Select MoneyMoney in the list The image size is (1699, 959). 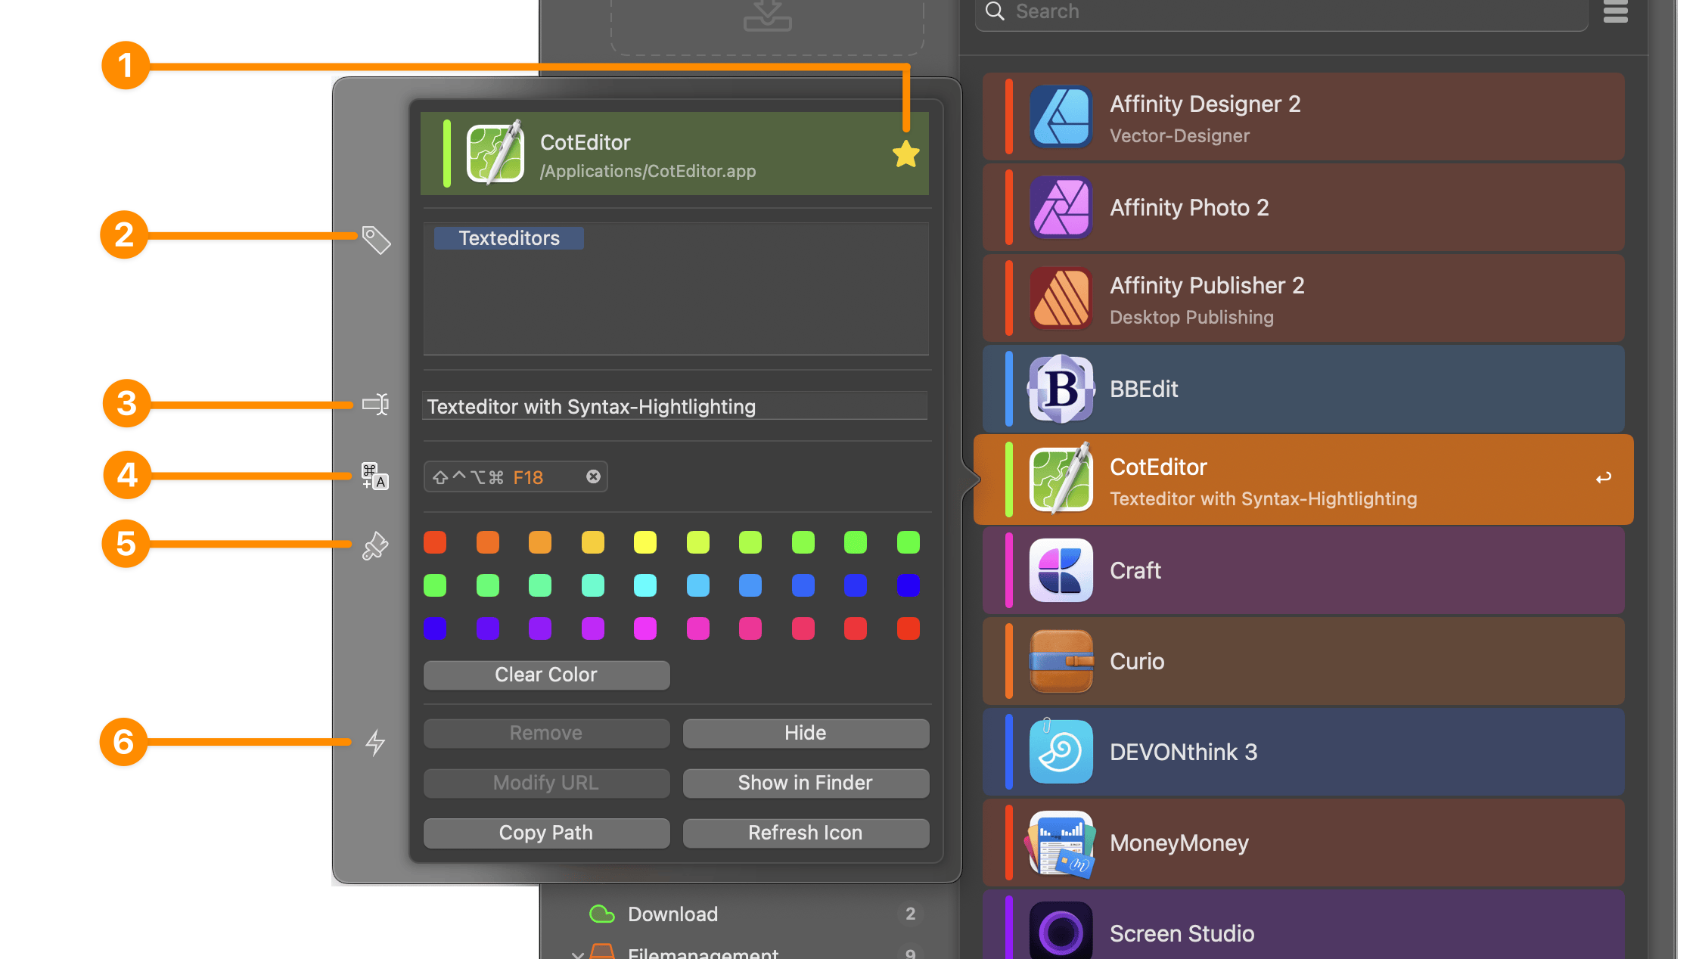[x=1303, y=843]
